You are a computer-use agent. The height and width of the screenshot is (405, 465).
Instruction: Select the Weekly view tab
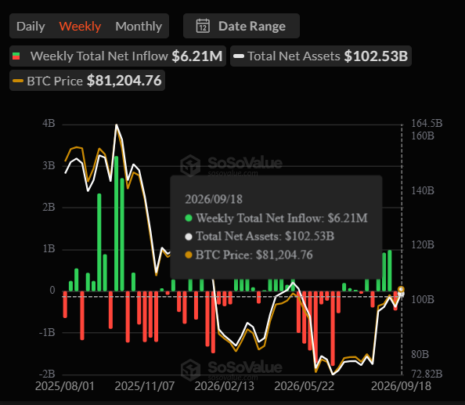point(80,26)
